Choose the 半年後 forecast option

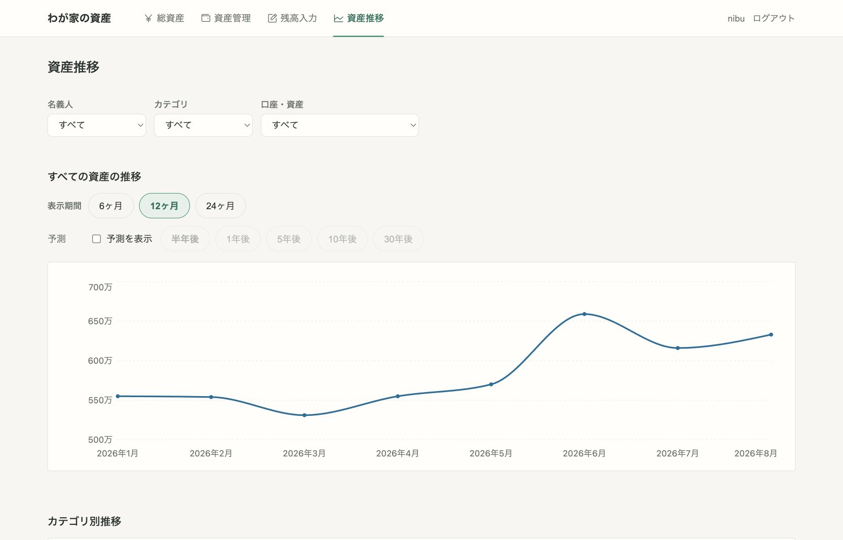point(185,239)
